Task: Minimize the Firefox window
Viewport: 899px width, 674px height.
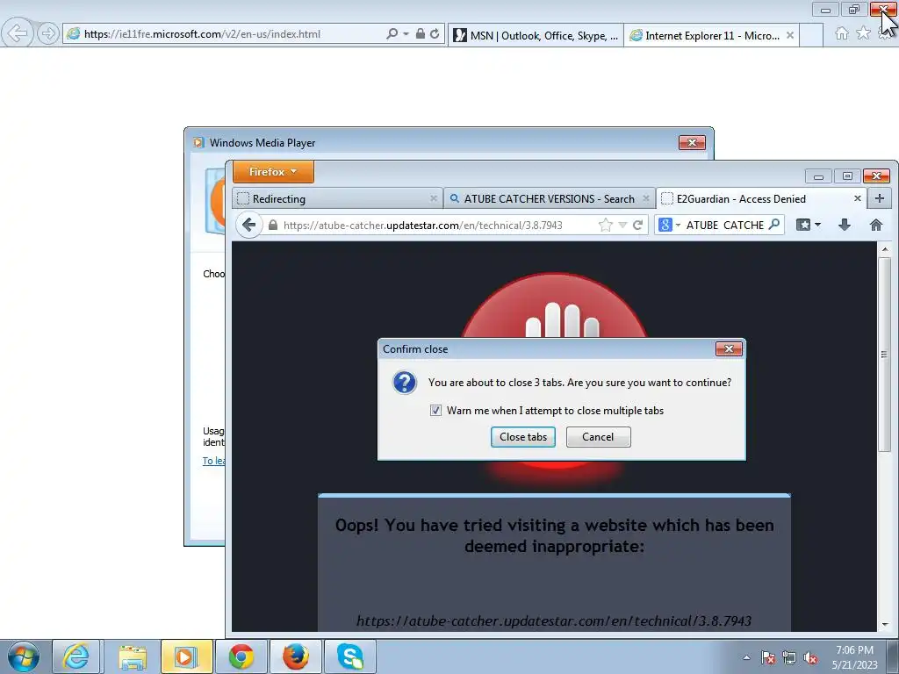Action: point(819,176)
